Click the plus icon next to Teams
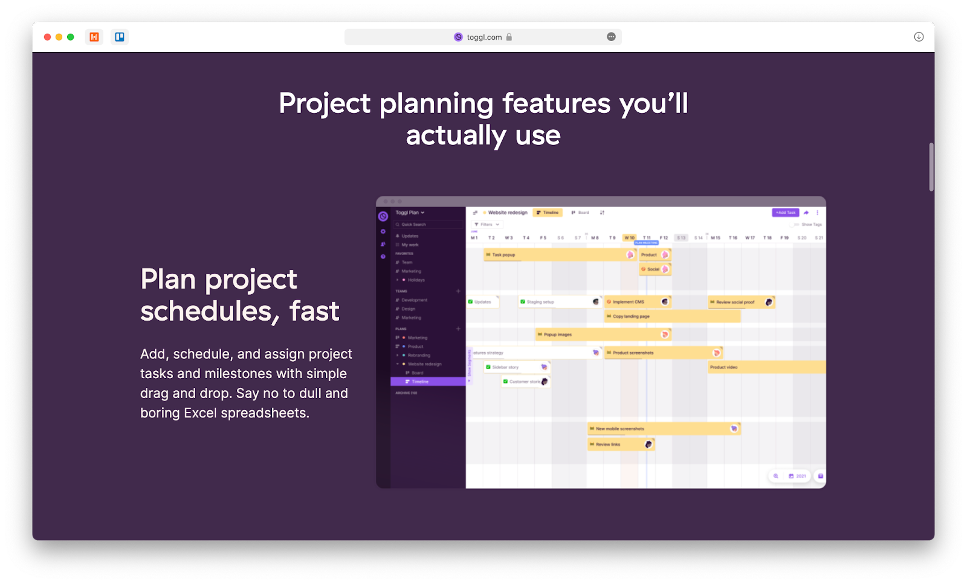 click(458, 291)
